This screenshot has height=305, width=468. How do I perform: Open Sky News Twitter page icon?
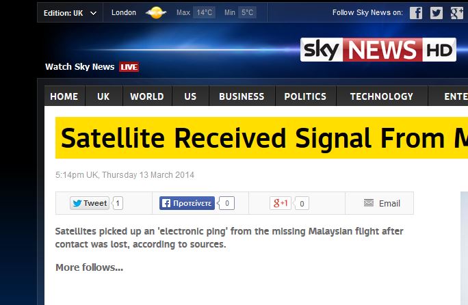[x=437, y=13]
